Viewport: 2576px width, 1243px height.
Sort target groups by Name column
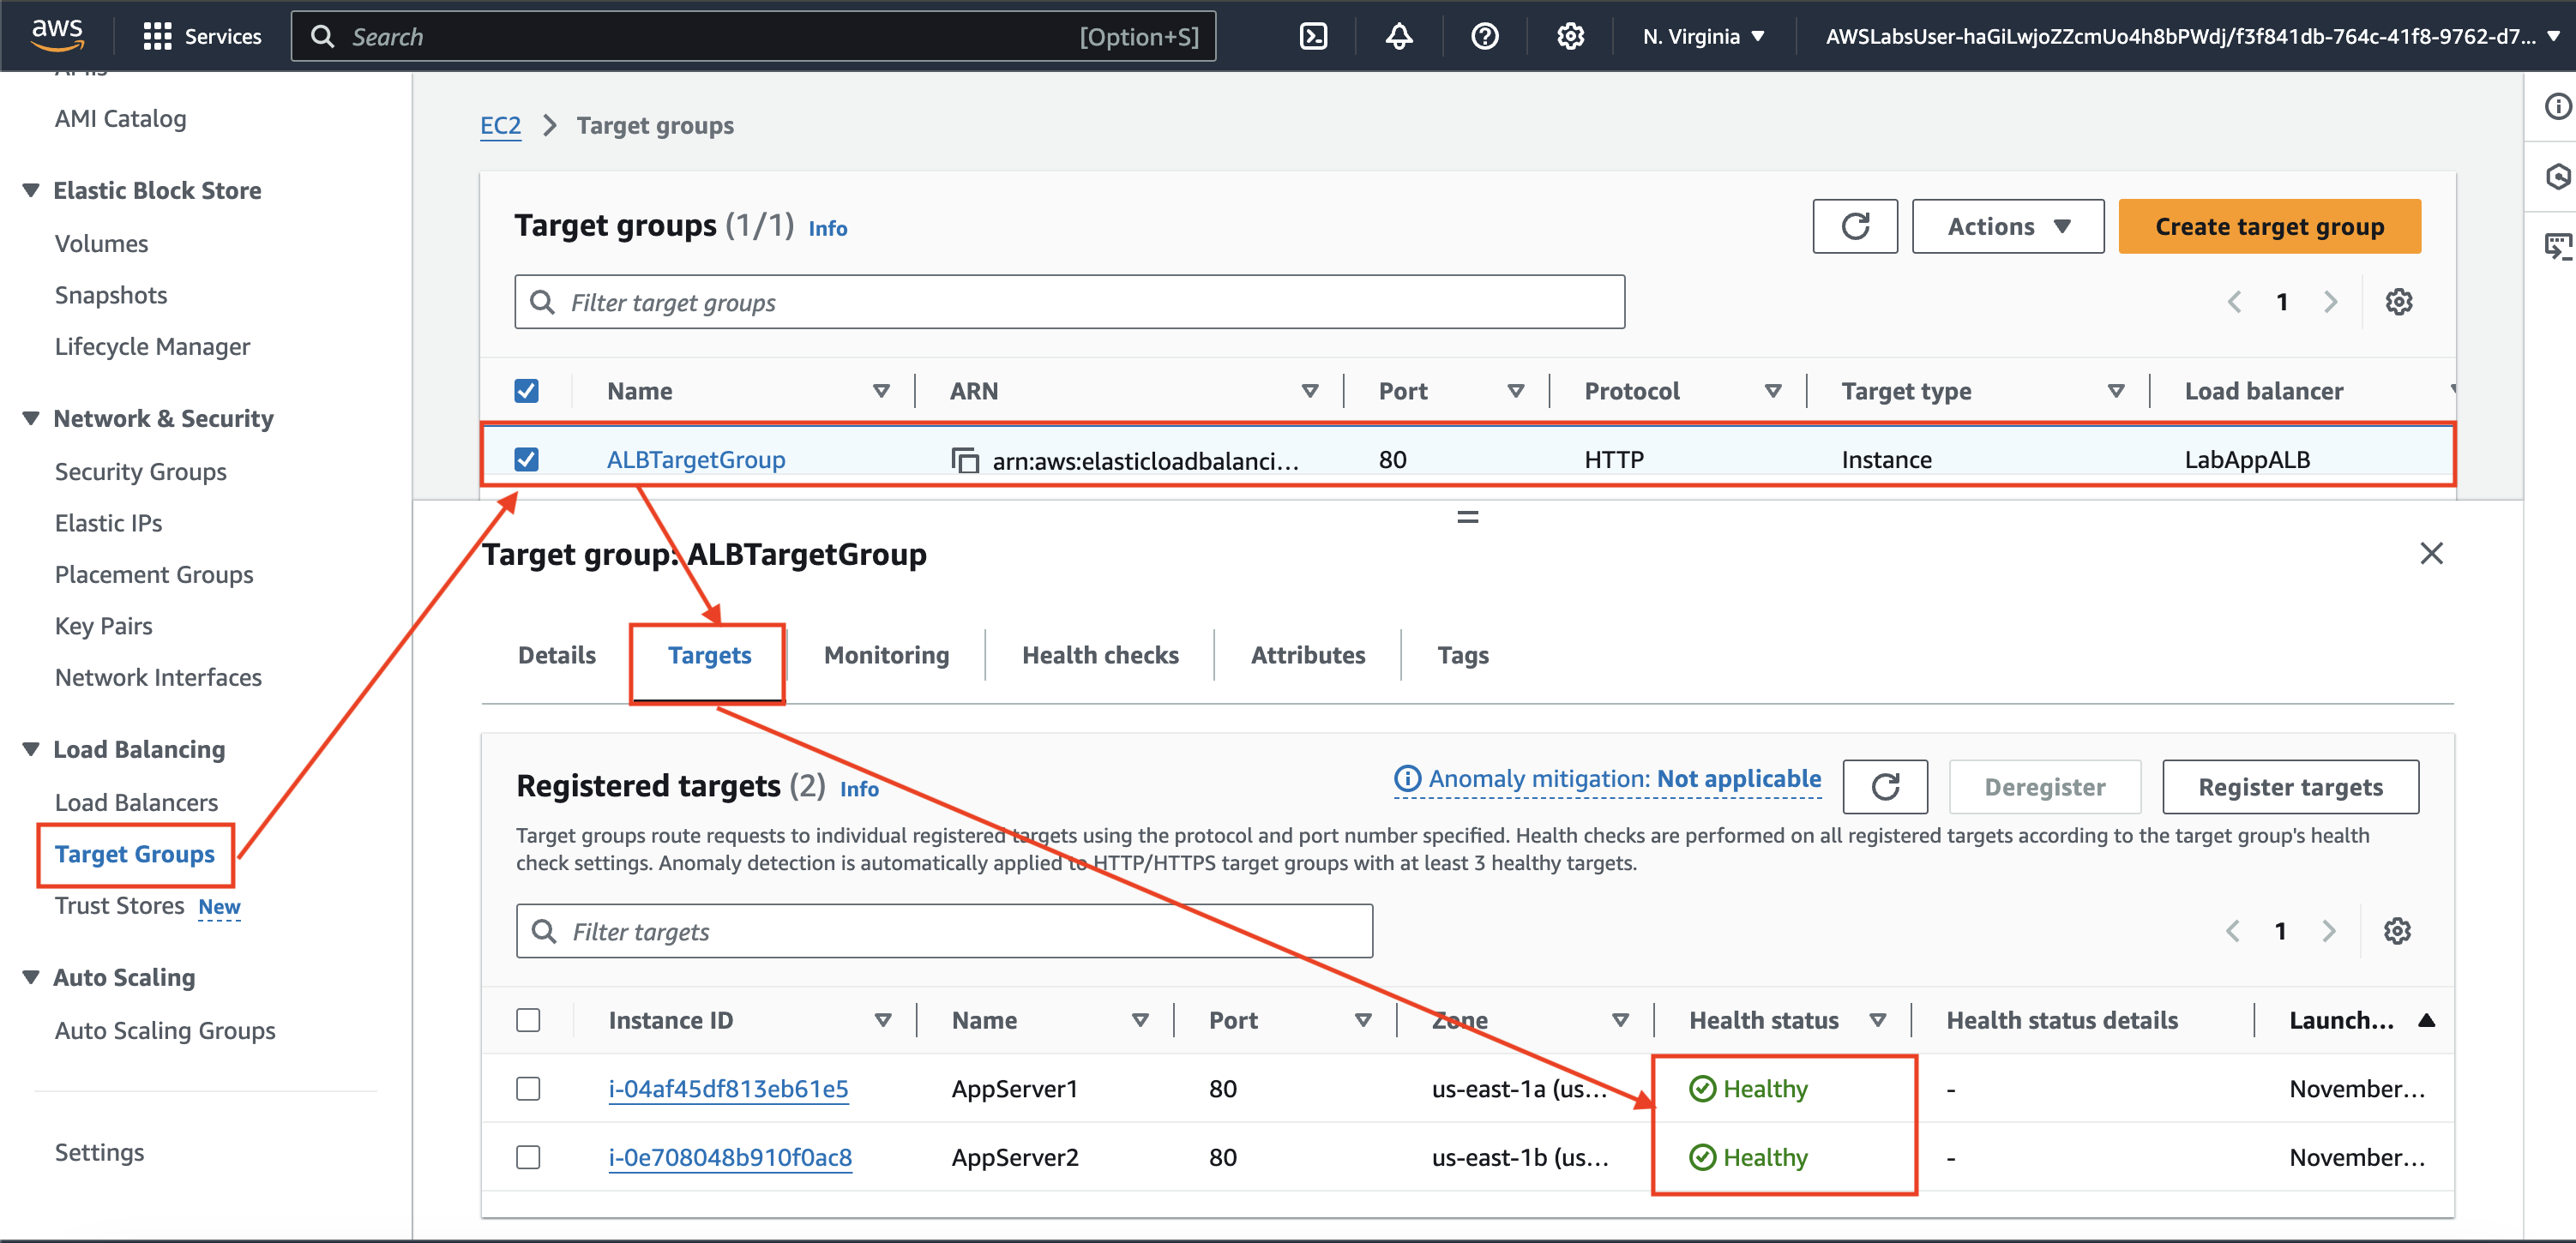(x=881, y=391)
